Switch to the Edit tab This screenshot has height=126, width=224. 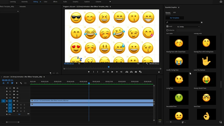174,13
